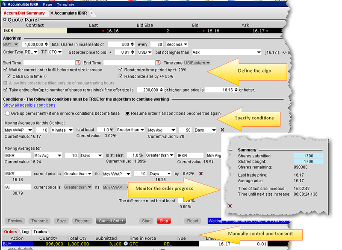Close the Summary panel with red X
The height and width of the screenshot is (250, 342).
point(230,206)
